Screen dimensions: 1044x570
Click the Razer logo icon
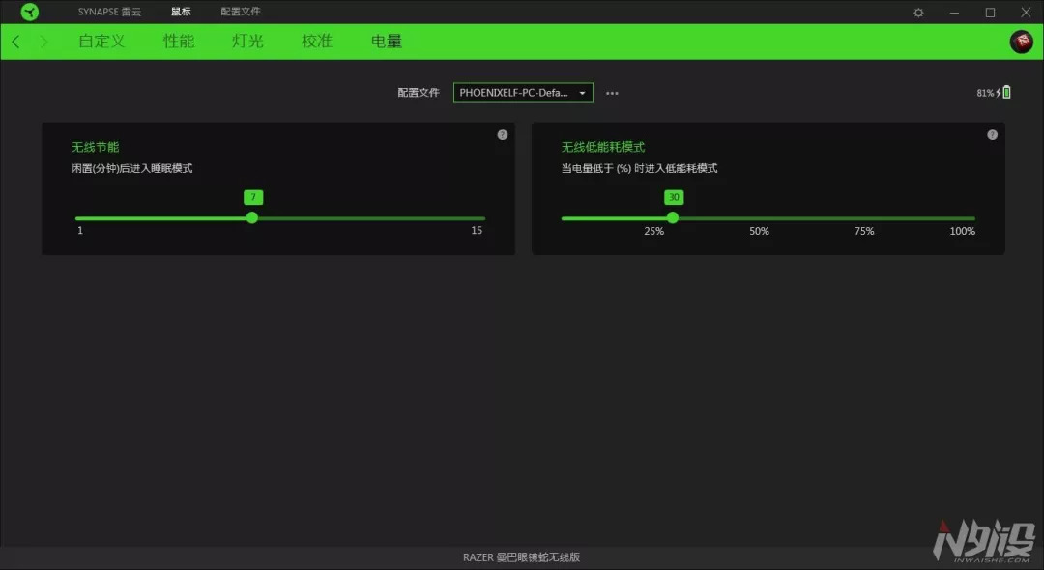29,12
